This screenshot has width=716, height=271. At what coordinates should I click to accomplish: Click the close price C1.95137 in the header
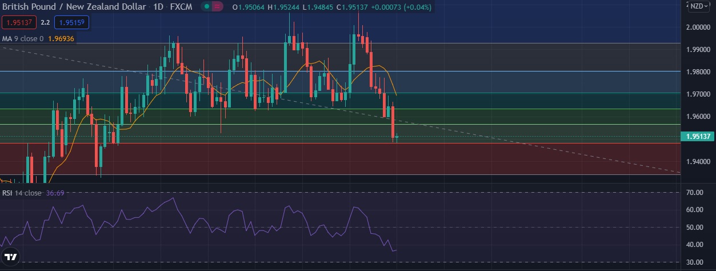point(353,7)
